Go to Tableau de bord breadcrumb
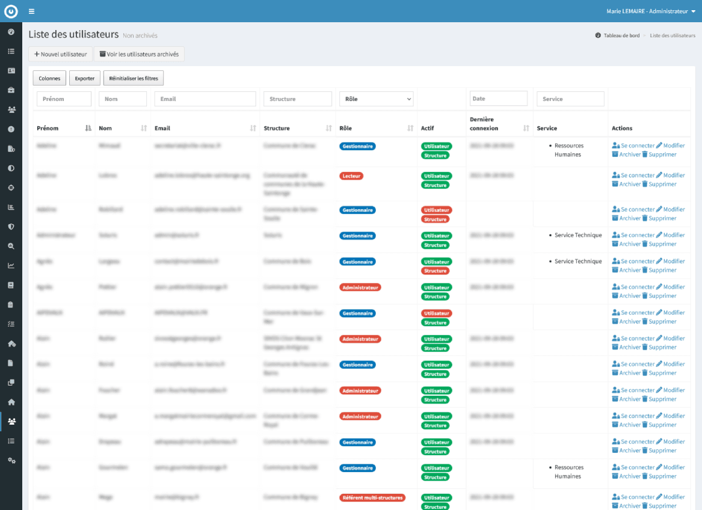This screenshot has height=510, width=702. tap(621, 35)
